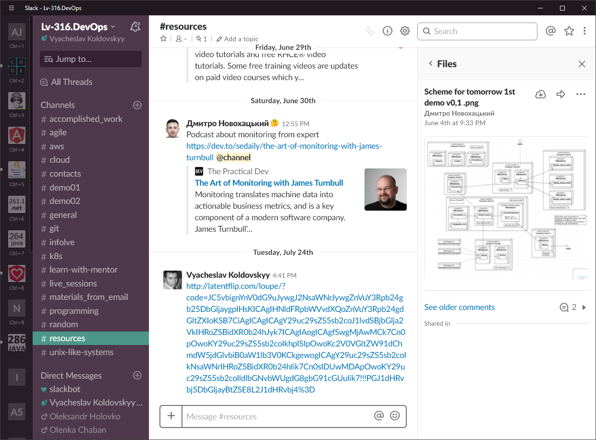Close the Files panel

click(582, 64)
